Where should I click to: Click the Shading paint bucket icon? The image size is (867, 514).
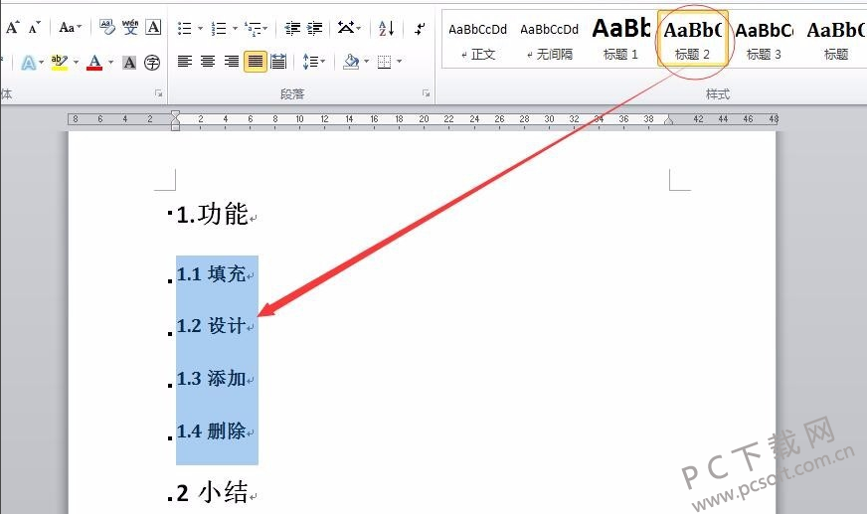click(x=351, y=62)
